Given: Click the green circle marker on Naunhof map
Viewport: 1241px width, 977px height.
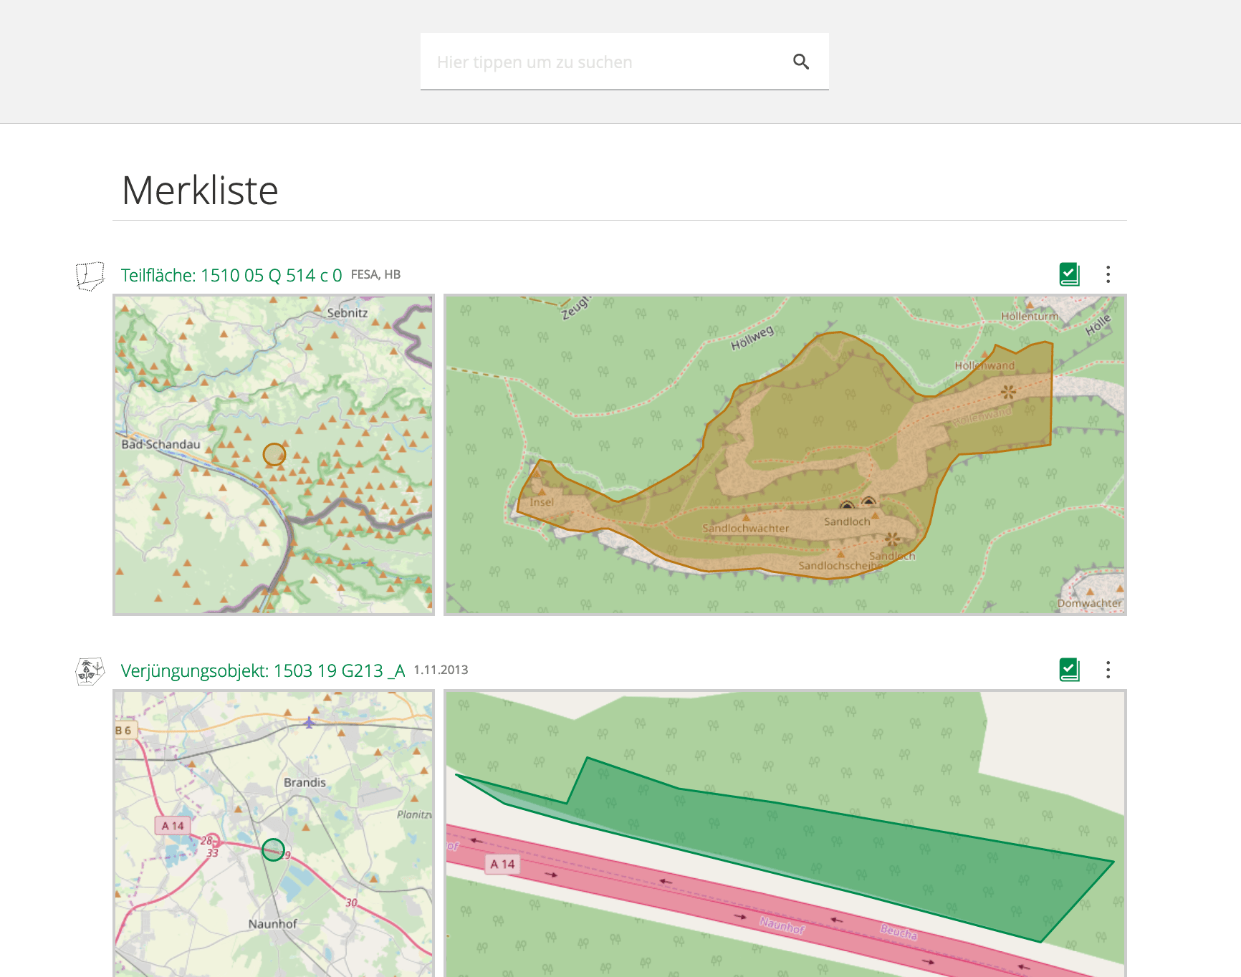Looking at the screenshot, I should [273, 850].
